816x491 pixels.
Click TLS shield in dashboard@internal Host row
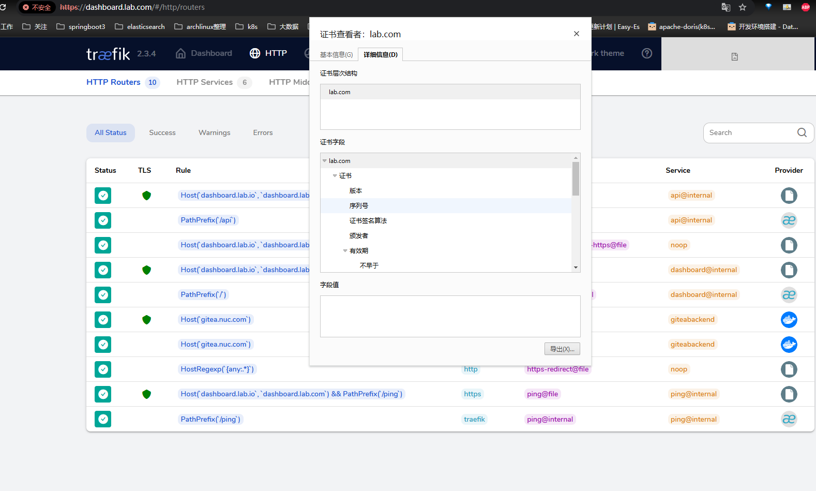tap(146, 270)
